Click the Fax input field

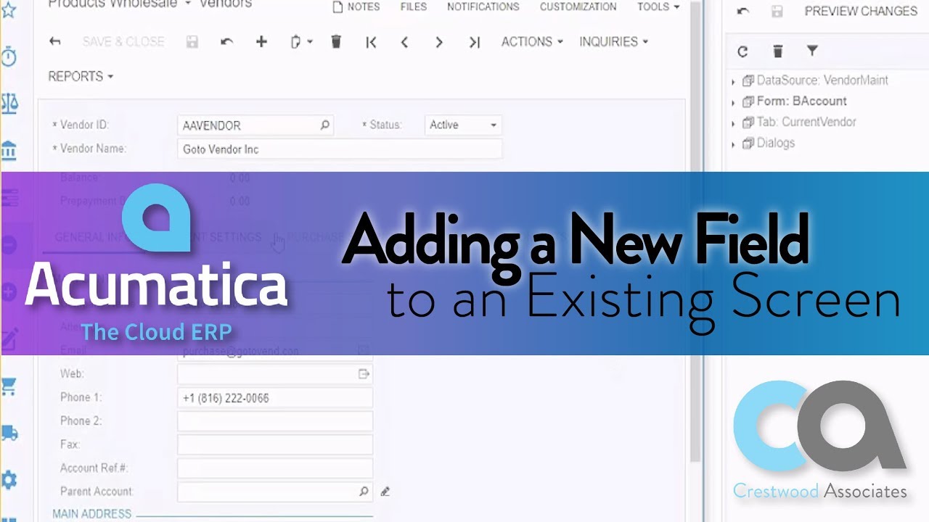click(275, 444)
